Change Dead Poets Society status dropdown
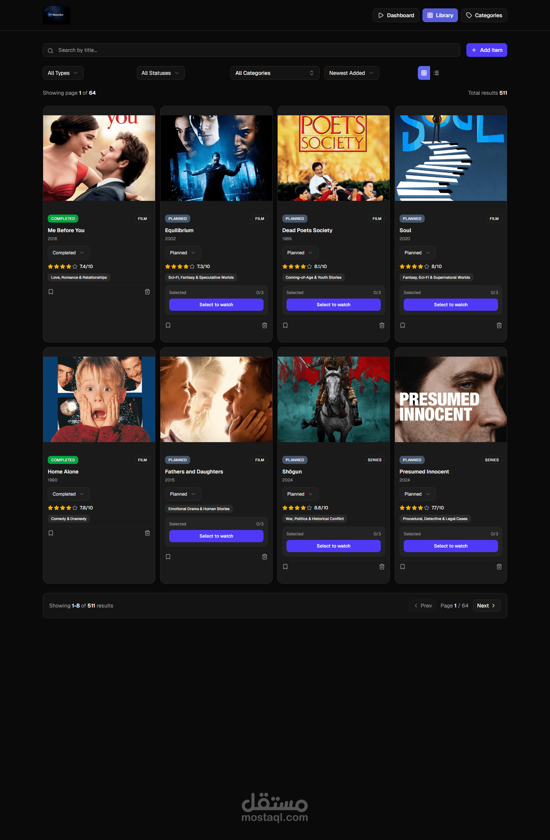550x840 pixels. click(x=300, y=253)
